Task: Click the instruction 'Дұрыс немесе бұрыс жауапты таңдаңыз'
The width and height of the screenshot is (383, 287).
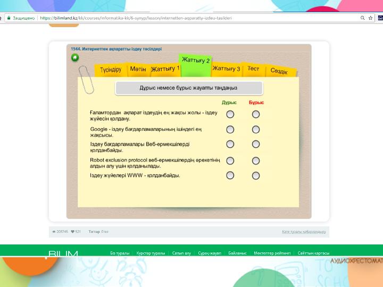Action: [x=188, y=88]
